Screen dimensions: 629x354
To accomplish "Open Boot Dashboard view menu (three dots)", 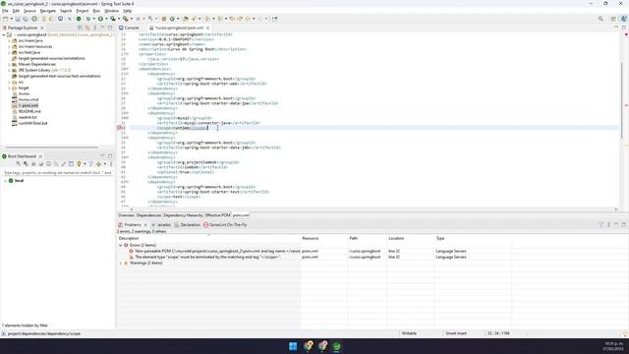I will (x=111, y=164).
